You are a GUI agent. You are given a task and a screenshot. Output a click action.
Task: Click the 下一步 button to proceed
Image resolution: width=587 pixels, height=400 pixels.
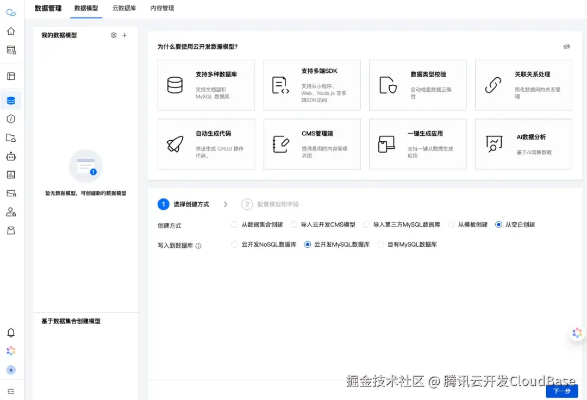(561, 391)
